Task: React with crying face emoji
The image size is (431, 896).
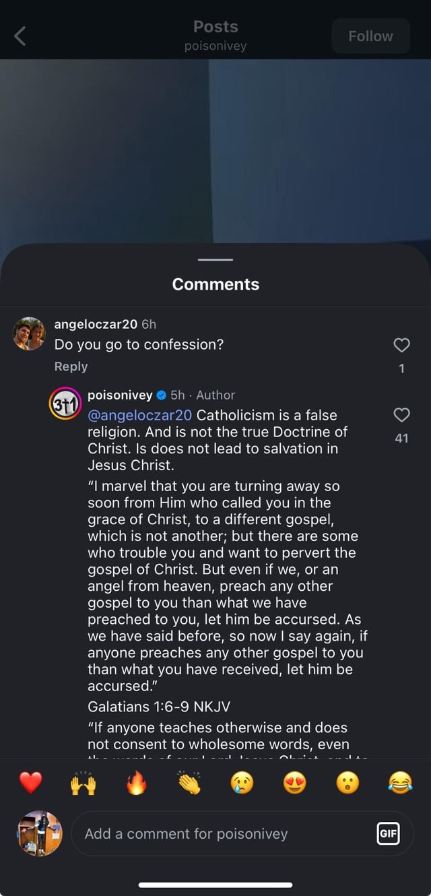Action: 242,783
